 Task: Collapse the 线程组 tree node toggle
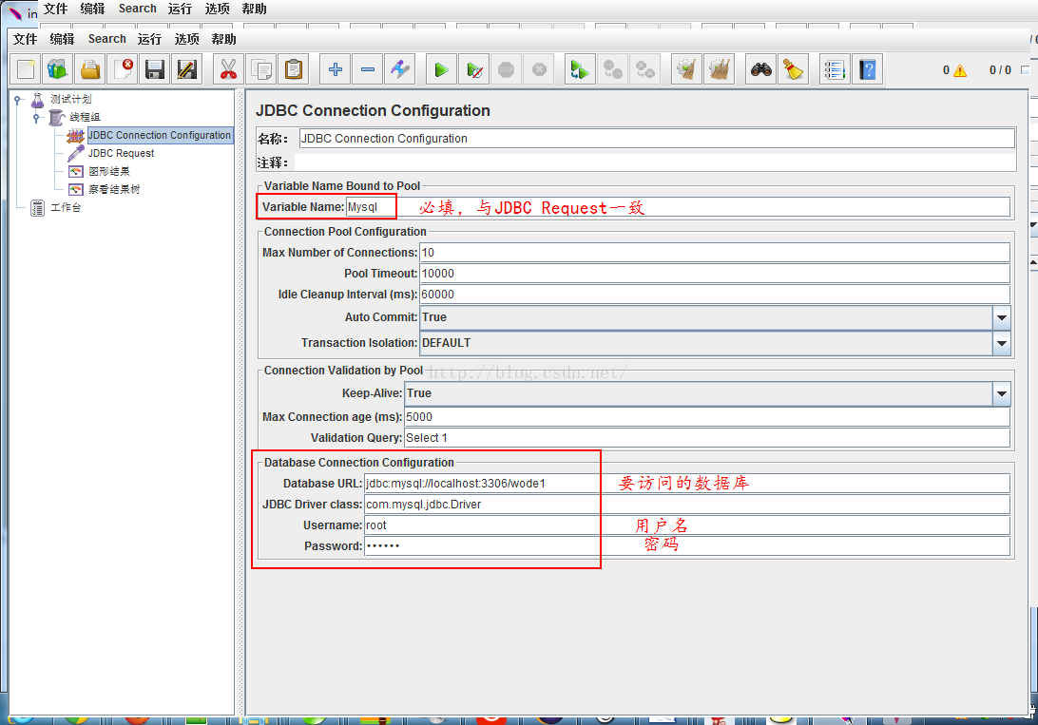coord(36,118)
